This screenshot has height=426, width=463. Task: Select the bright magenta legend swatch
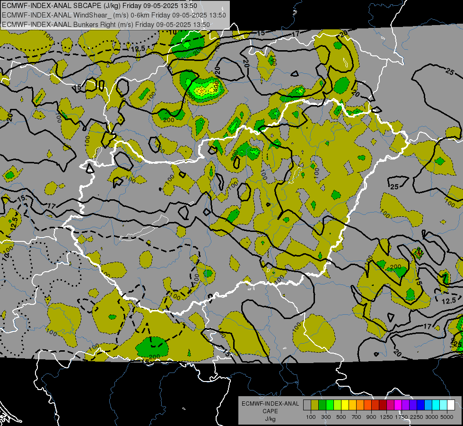(398, 405)
